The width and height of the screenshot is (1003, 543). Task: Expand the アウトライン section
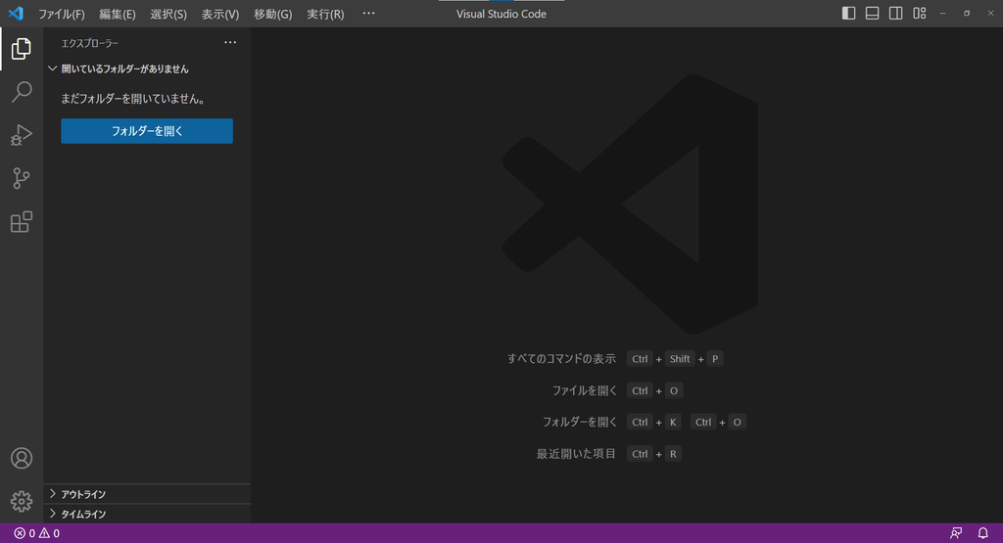tap(147, 494)
